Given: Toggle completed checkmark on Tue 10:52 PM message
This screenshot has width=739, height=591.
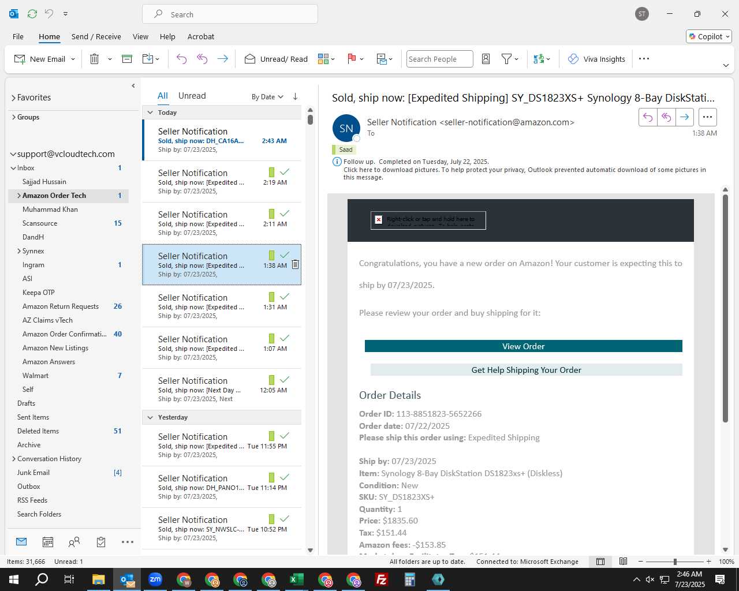Looking at the screenshot, I should coord(285,519).
